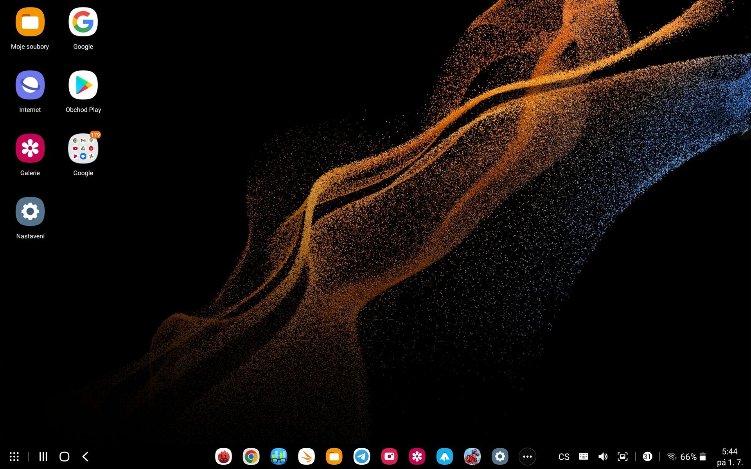Open Moje soubory file manager
Viewport: 751px width, 469px height.
(30, 22)
